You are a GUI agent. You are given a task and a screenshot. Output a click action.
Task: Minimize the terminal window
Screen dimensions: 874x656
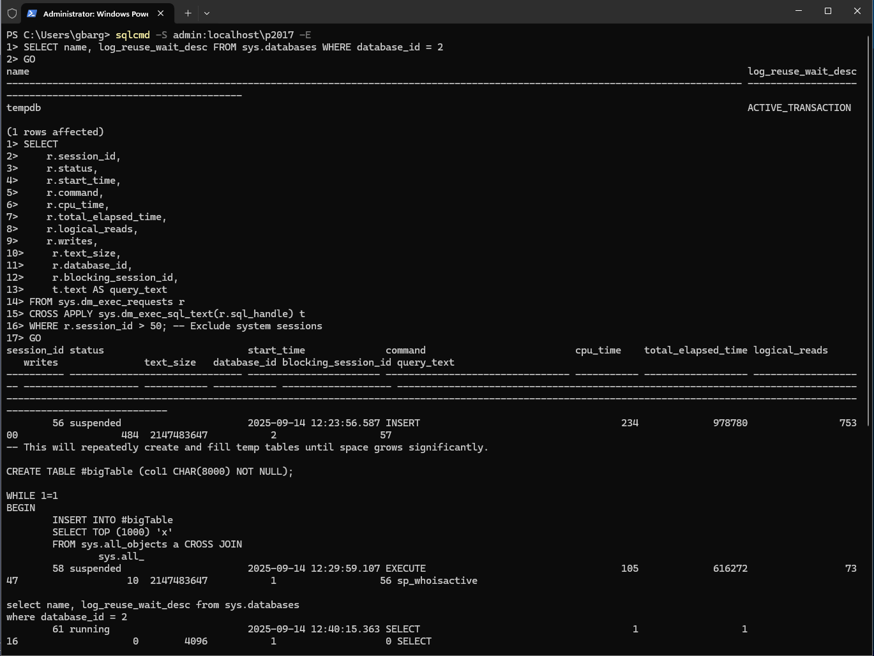click(x=799, y=11)
